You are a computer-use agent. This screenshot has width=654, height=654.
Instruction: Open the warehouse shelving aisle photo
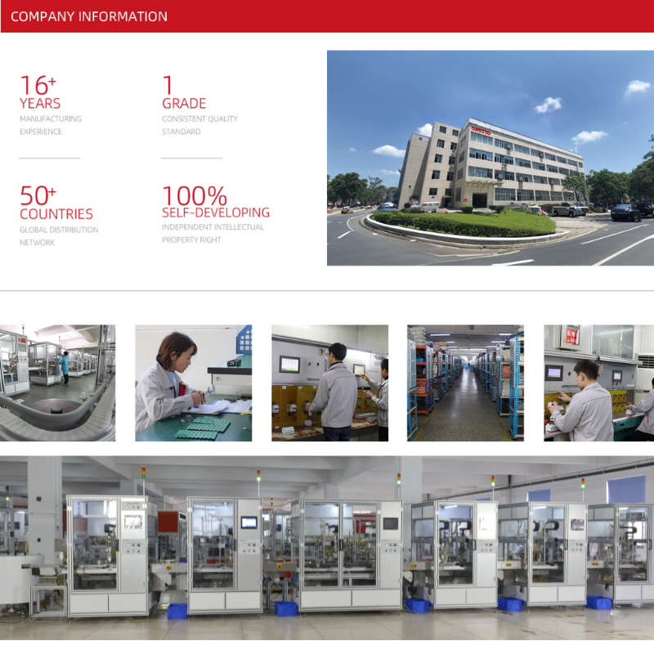coord(465,383)
